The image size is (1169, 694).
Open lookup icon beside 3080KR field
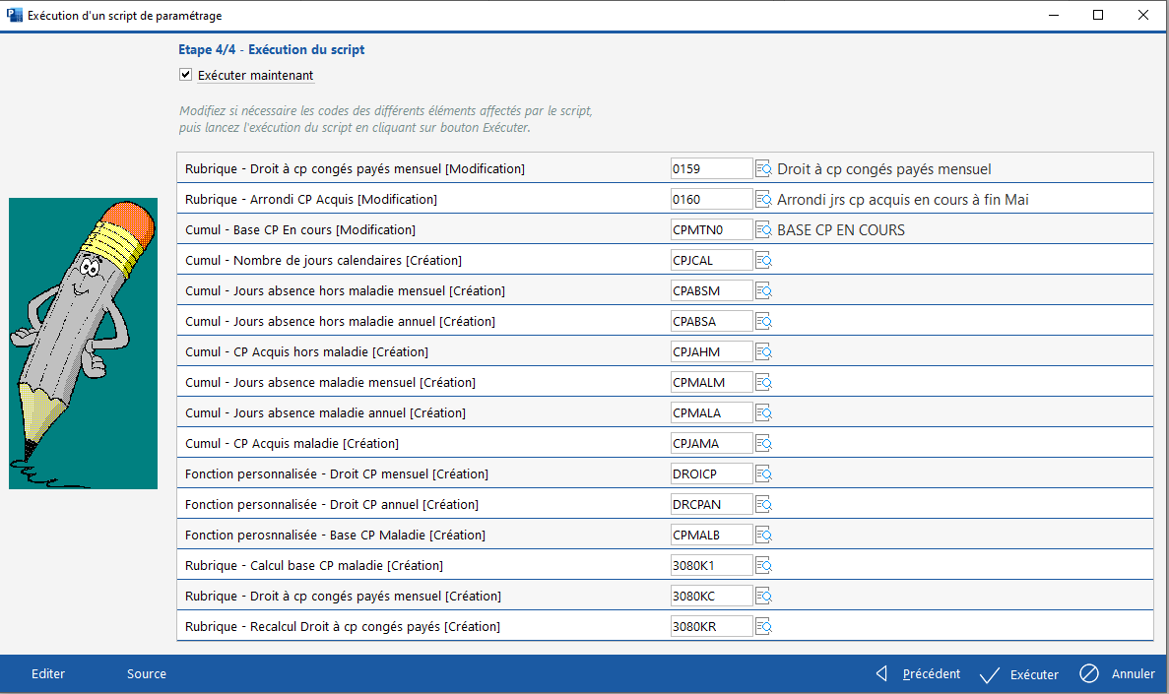pyautogui.click(x=763, y=627)
